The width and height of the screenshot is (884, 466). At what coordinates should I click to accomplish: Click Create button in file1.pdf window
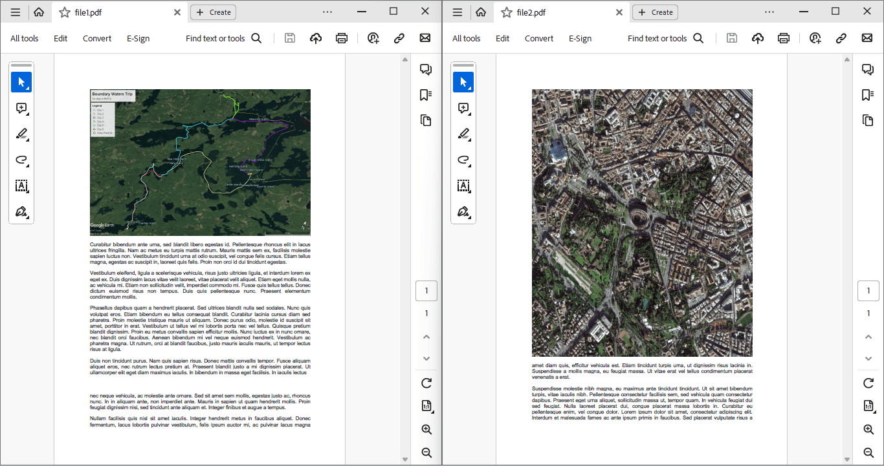[x=213, y=12]
